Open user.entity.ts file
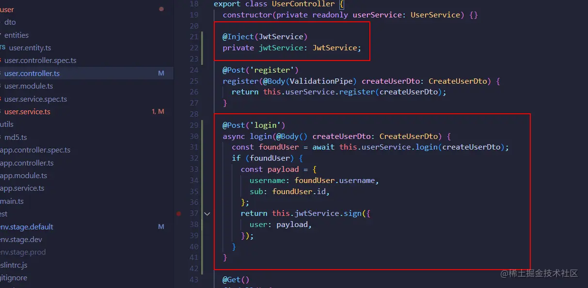588x288 pixels. (x=30, y=48)
